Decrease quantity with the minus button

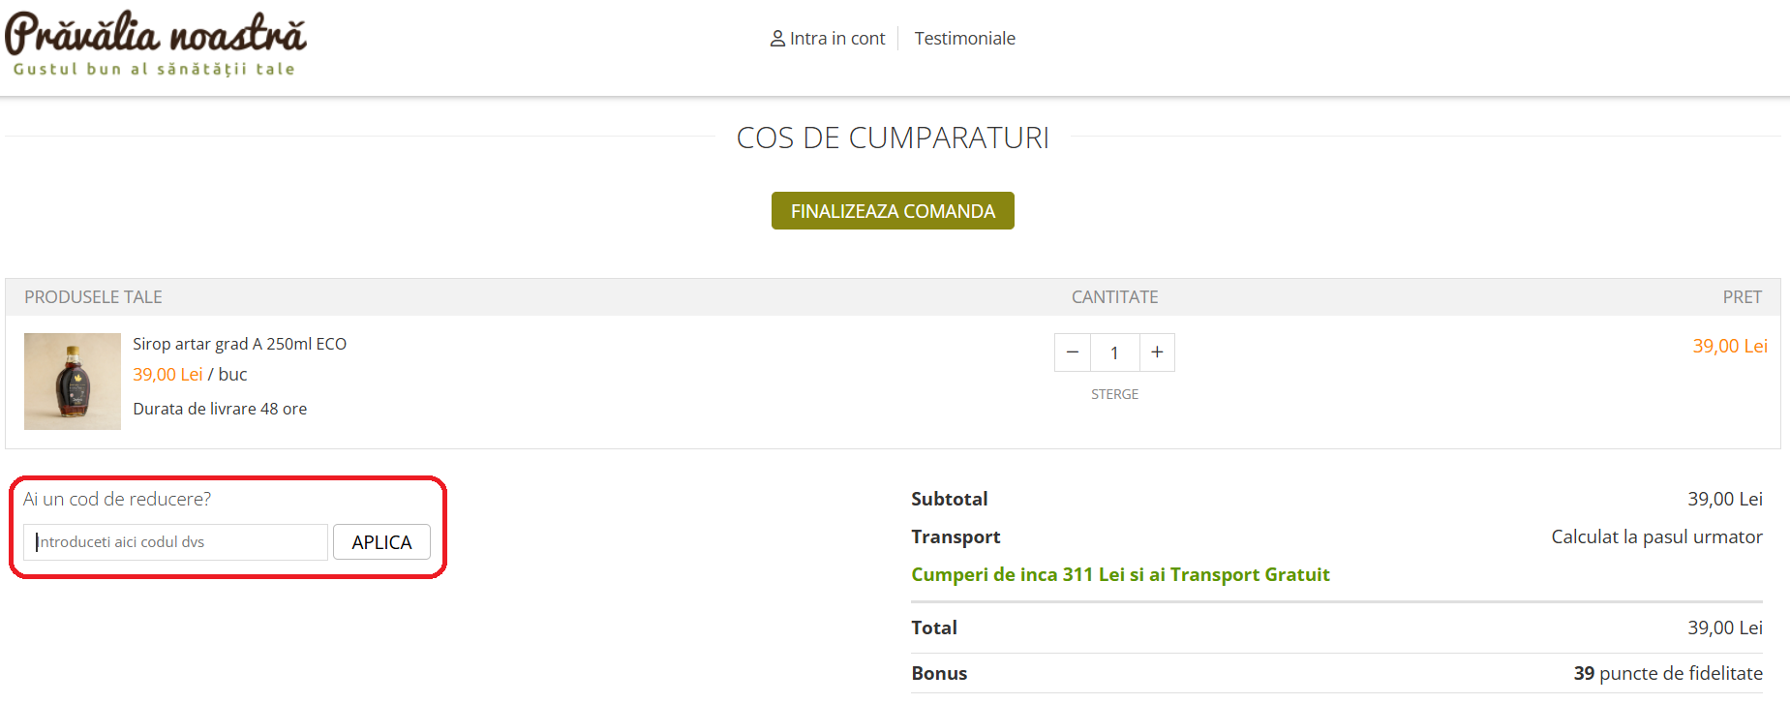(x=1073, y=352)
